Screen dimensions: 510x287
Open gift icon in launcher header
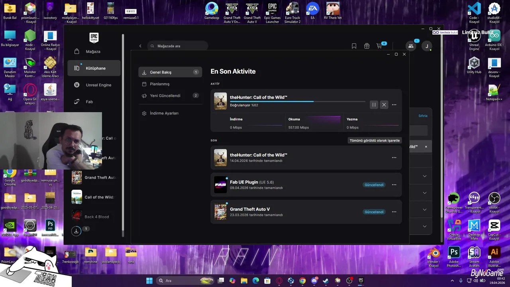pyautogui.click(x=367, y=46)
